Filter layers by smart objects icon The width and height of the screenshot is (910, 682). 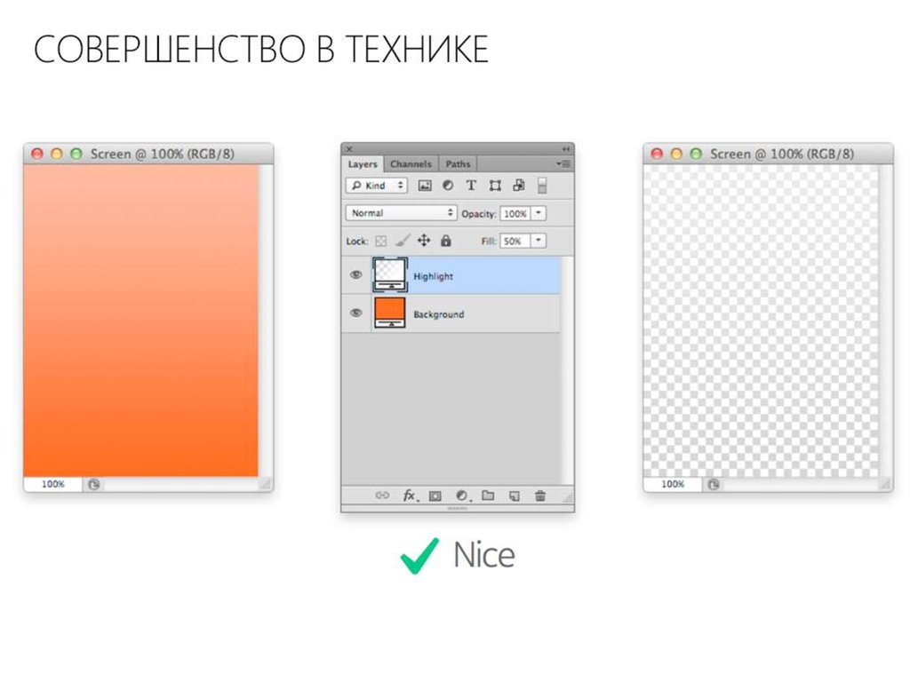[518, 186]
